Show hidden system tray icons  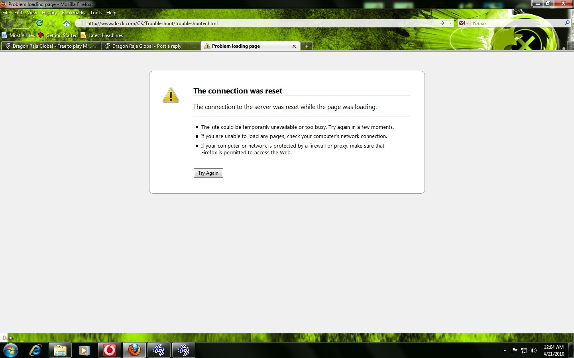point(505,350)
